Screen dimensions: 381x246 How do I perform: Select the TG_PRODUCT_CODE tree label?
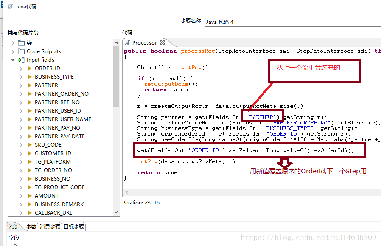[x=60, y=187]
